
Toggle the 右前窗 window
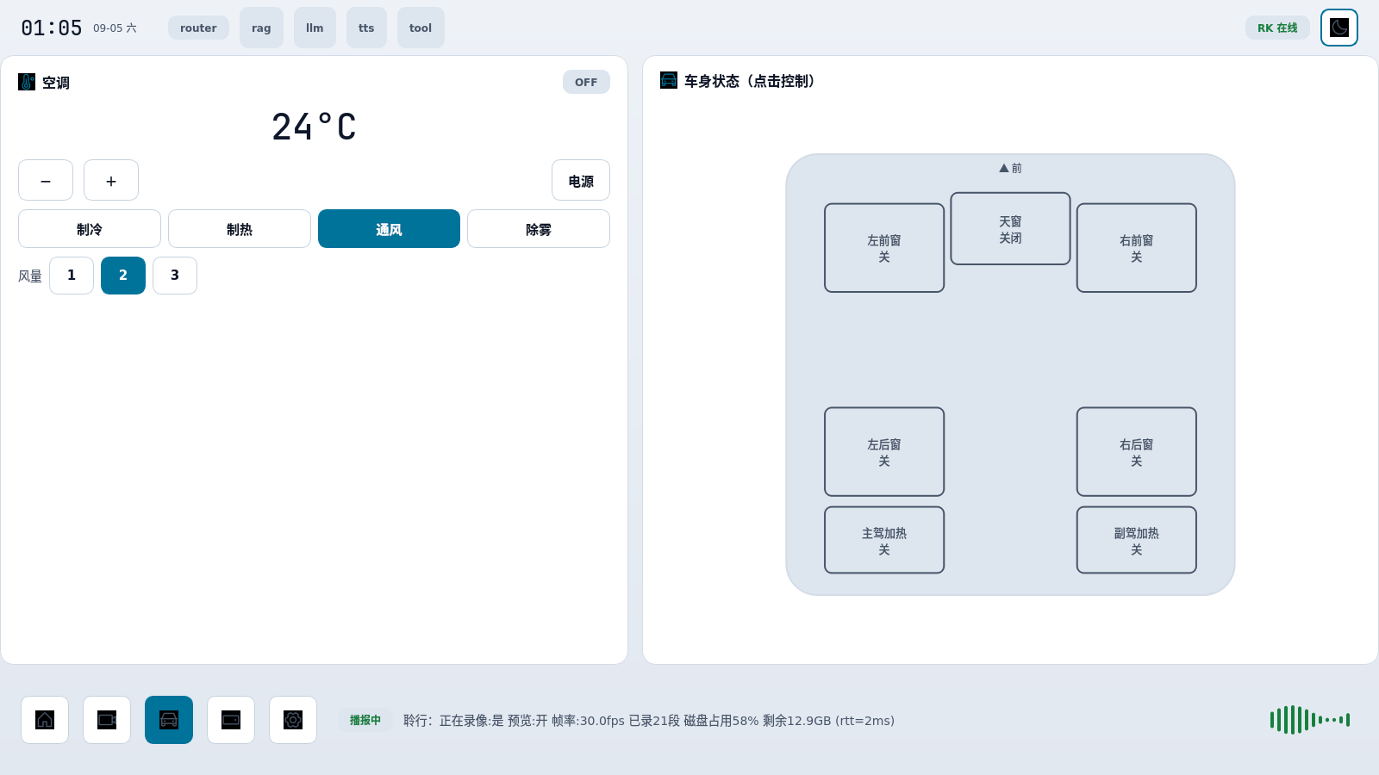point(1137,248)
